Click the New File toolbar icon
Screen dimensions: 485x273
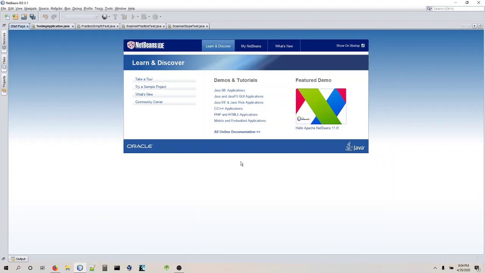pos(7,17)
